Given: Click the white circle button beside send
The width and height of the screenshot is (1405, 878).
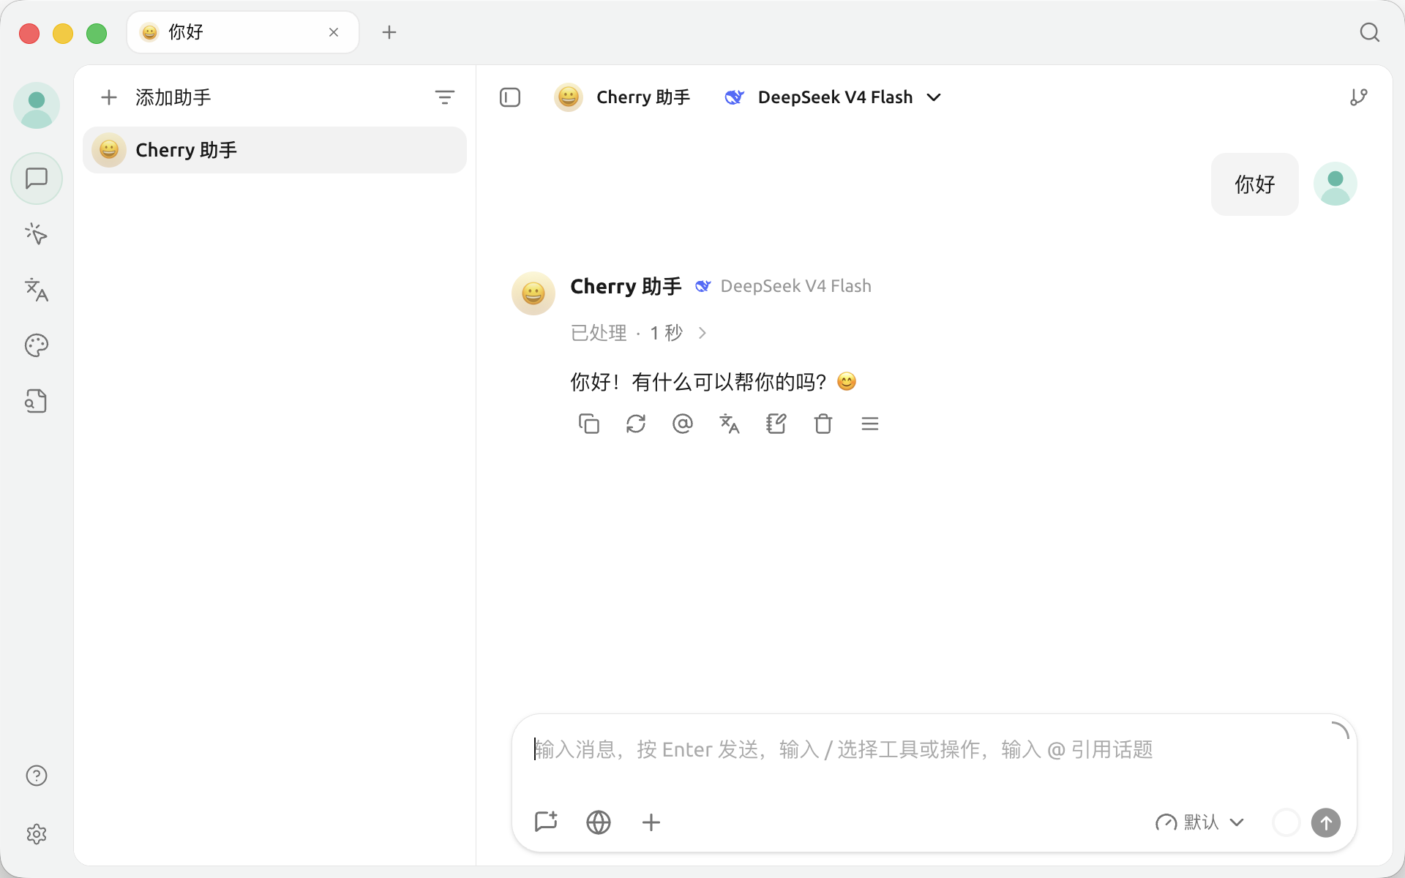Looking at the screenshot, I should pyautogui.click(x=1286, y=822).
